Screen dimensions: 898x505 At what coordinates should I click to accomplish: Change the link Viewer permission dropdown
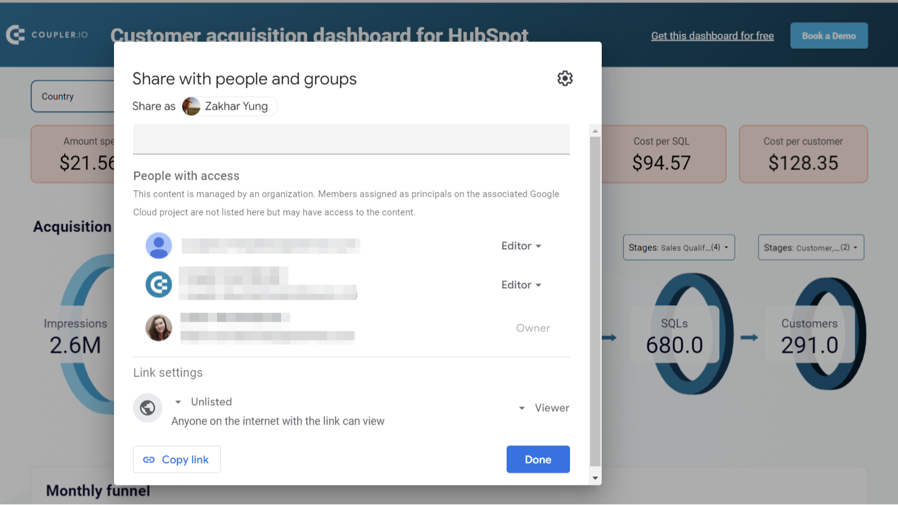[544, 408]
